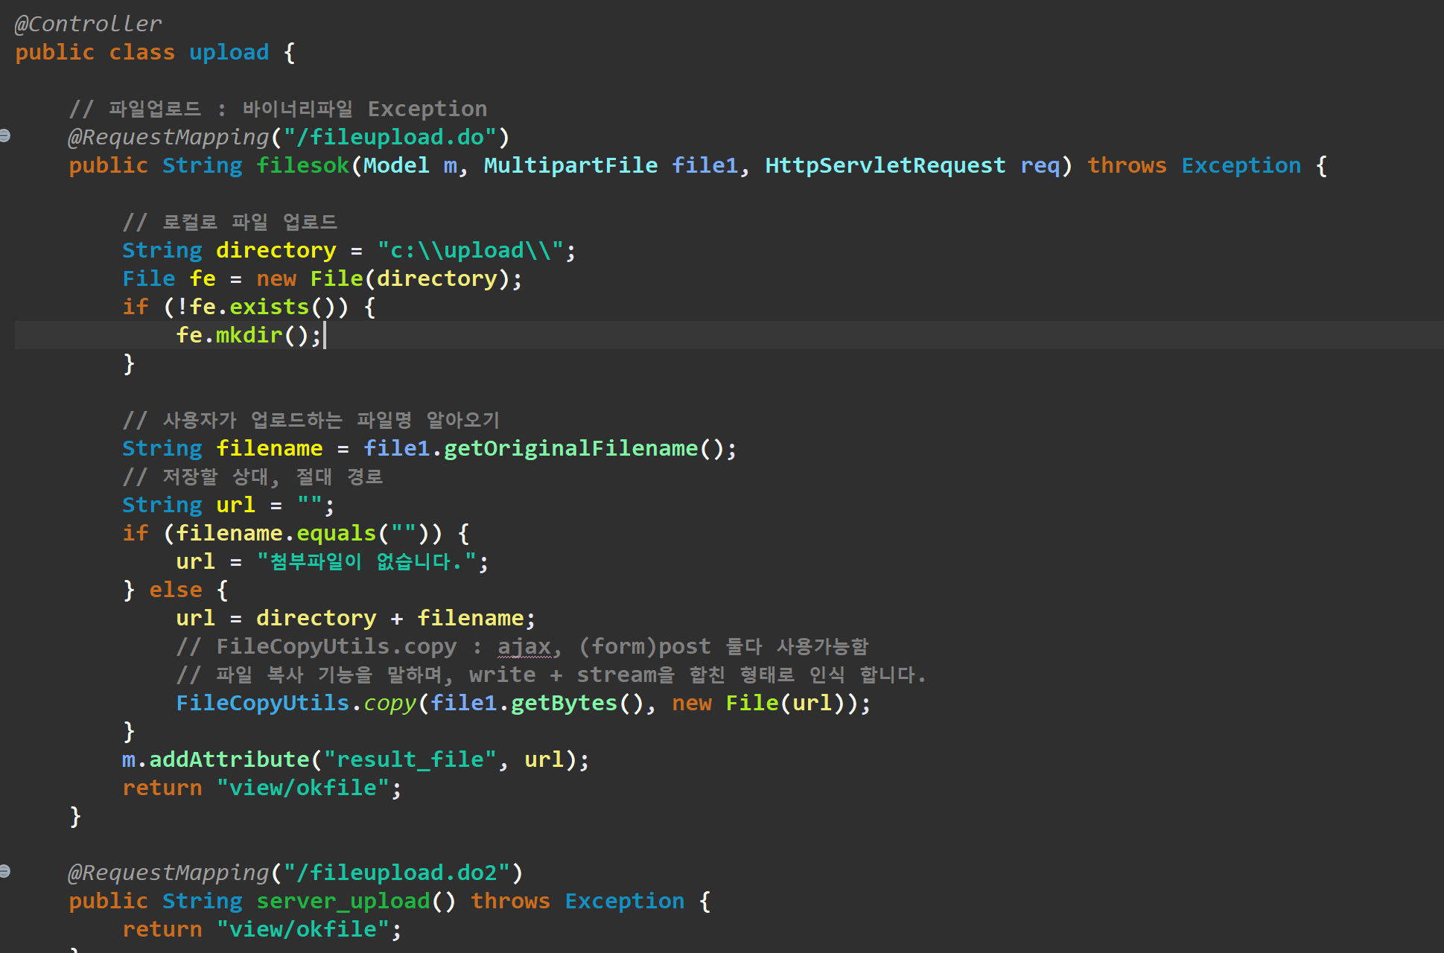Click the HttpServletRequest parameter type
Viewport: 1444px width, 953px height.
[885, 165]
